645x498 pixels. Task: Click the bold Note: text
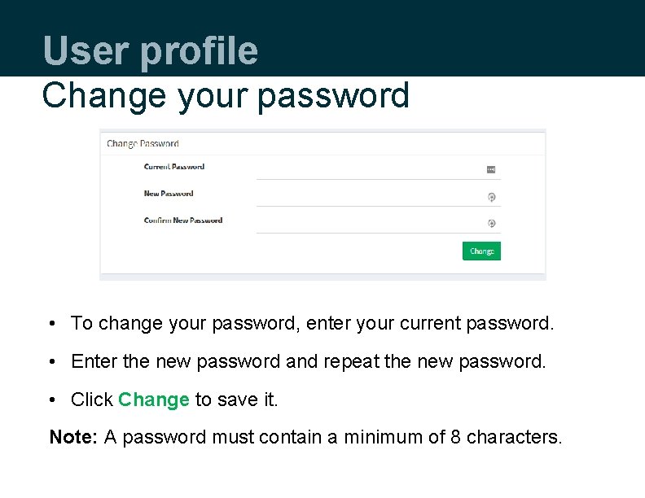pos(73,437)
